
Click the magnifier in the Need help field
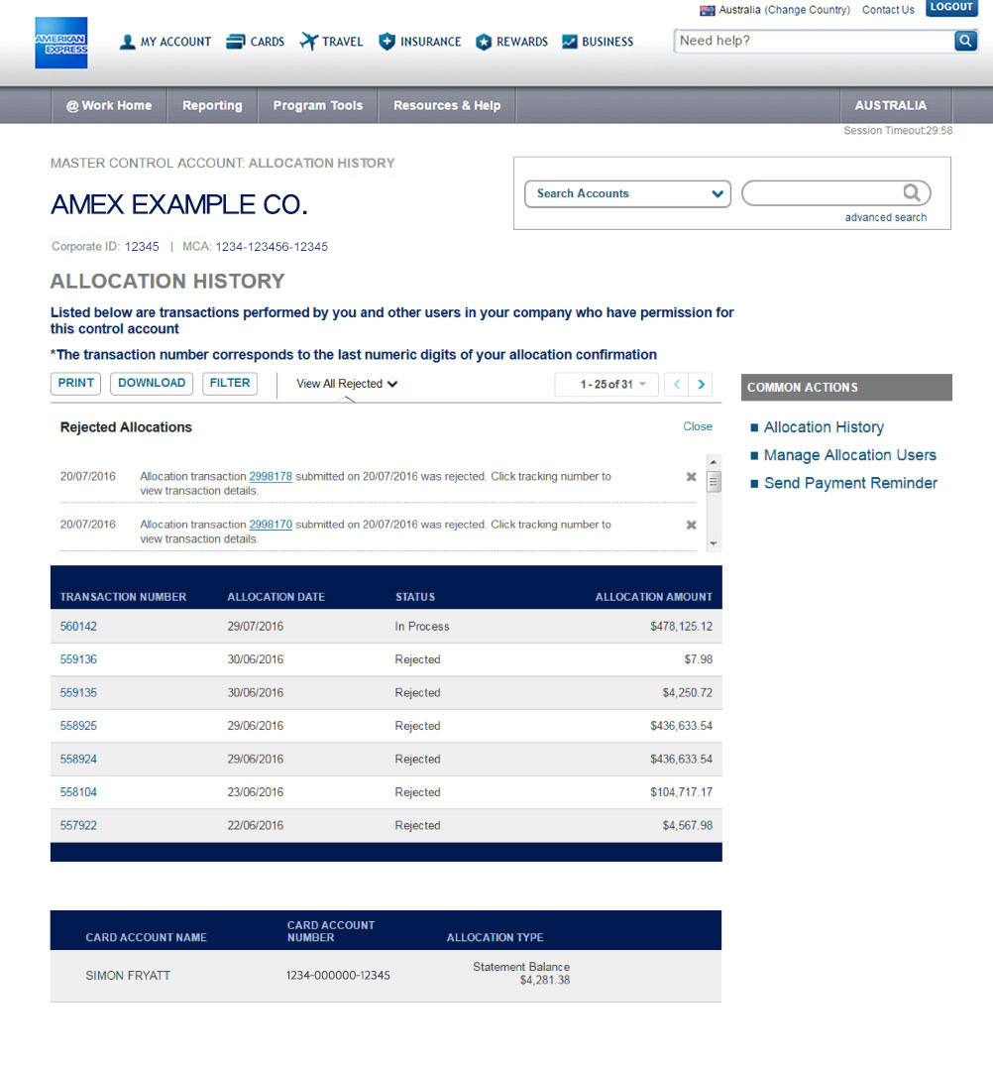coord(962,42)
